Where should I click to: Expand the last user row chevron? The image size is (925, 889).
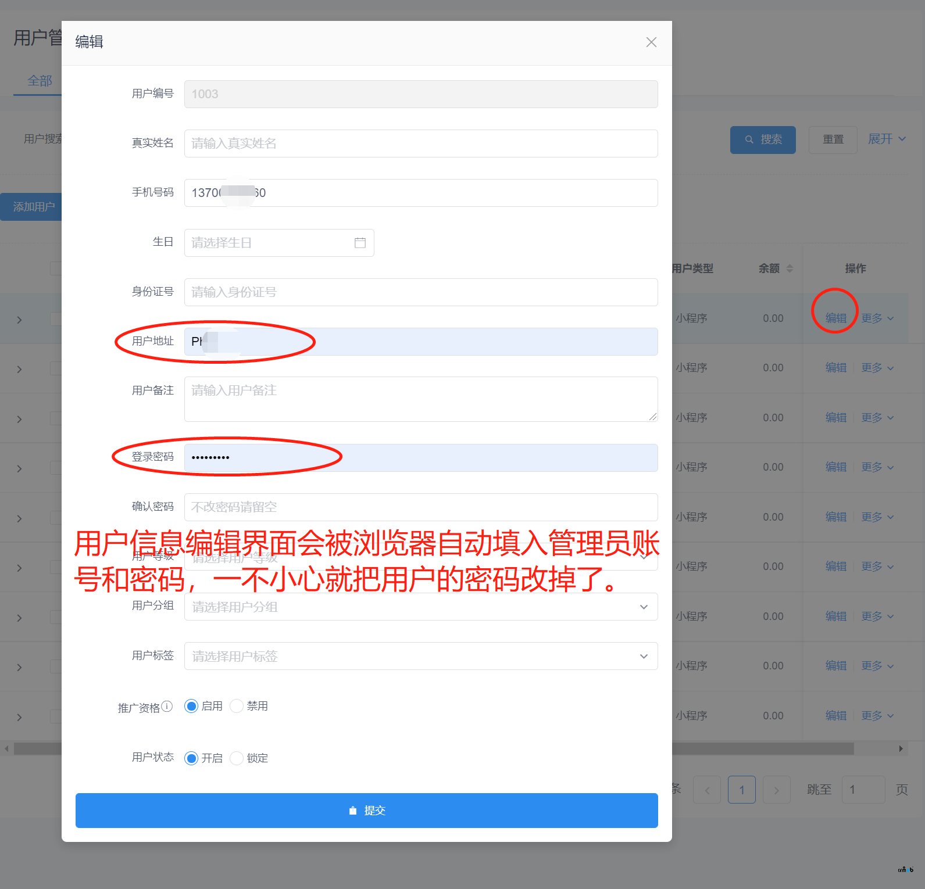click(x=19, y=718)
